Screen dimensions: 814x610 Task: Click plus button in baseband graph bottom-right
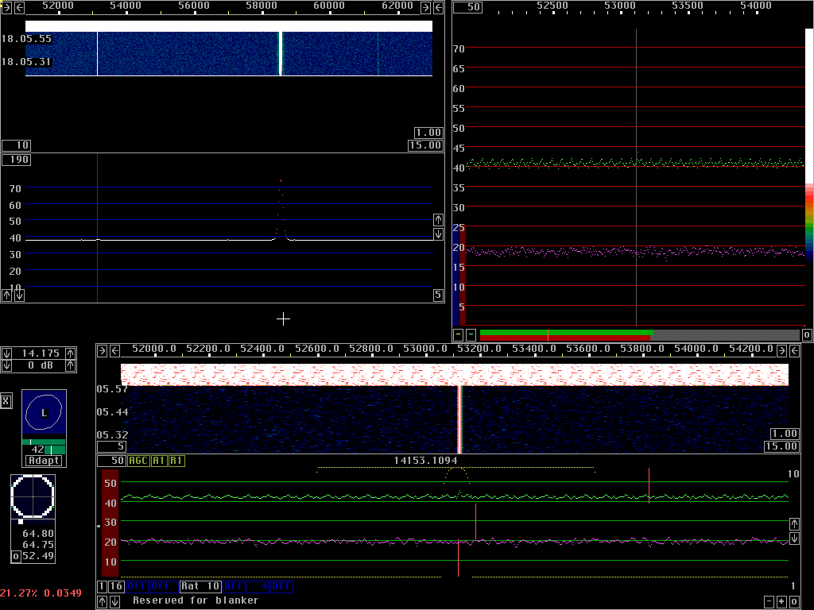click(x=781, y=602)
